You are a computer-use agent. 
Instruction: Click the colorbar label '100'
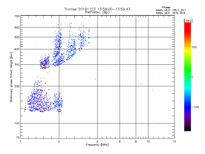tap(194, 47)
